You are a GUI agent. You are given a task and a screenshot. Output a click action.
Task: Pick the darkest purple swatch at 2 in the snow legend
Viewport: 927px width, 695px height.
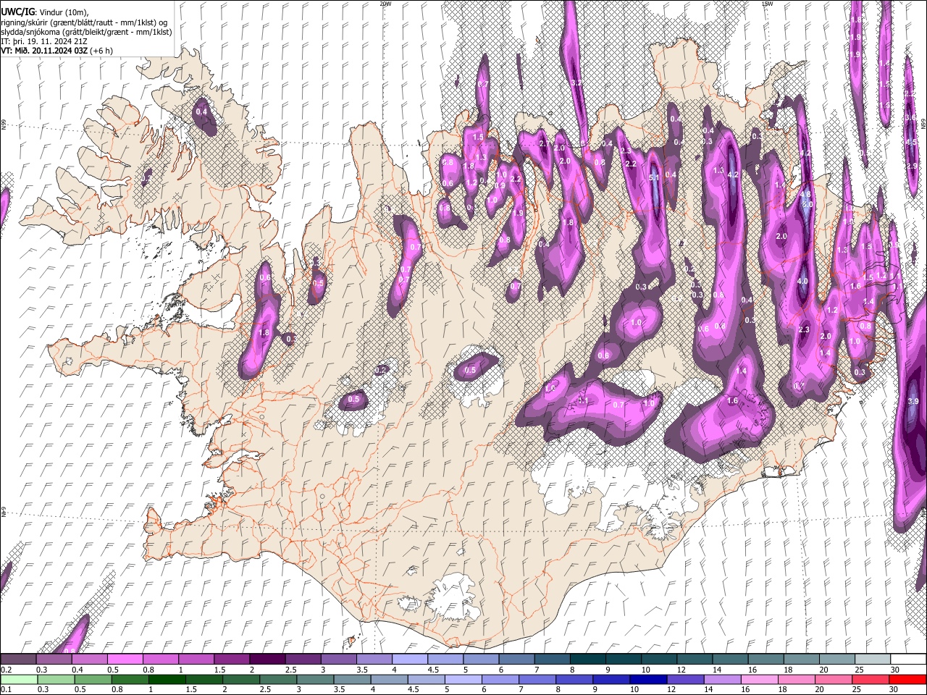267,659
